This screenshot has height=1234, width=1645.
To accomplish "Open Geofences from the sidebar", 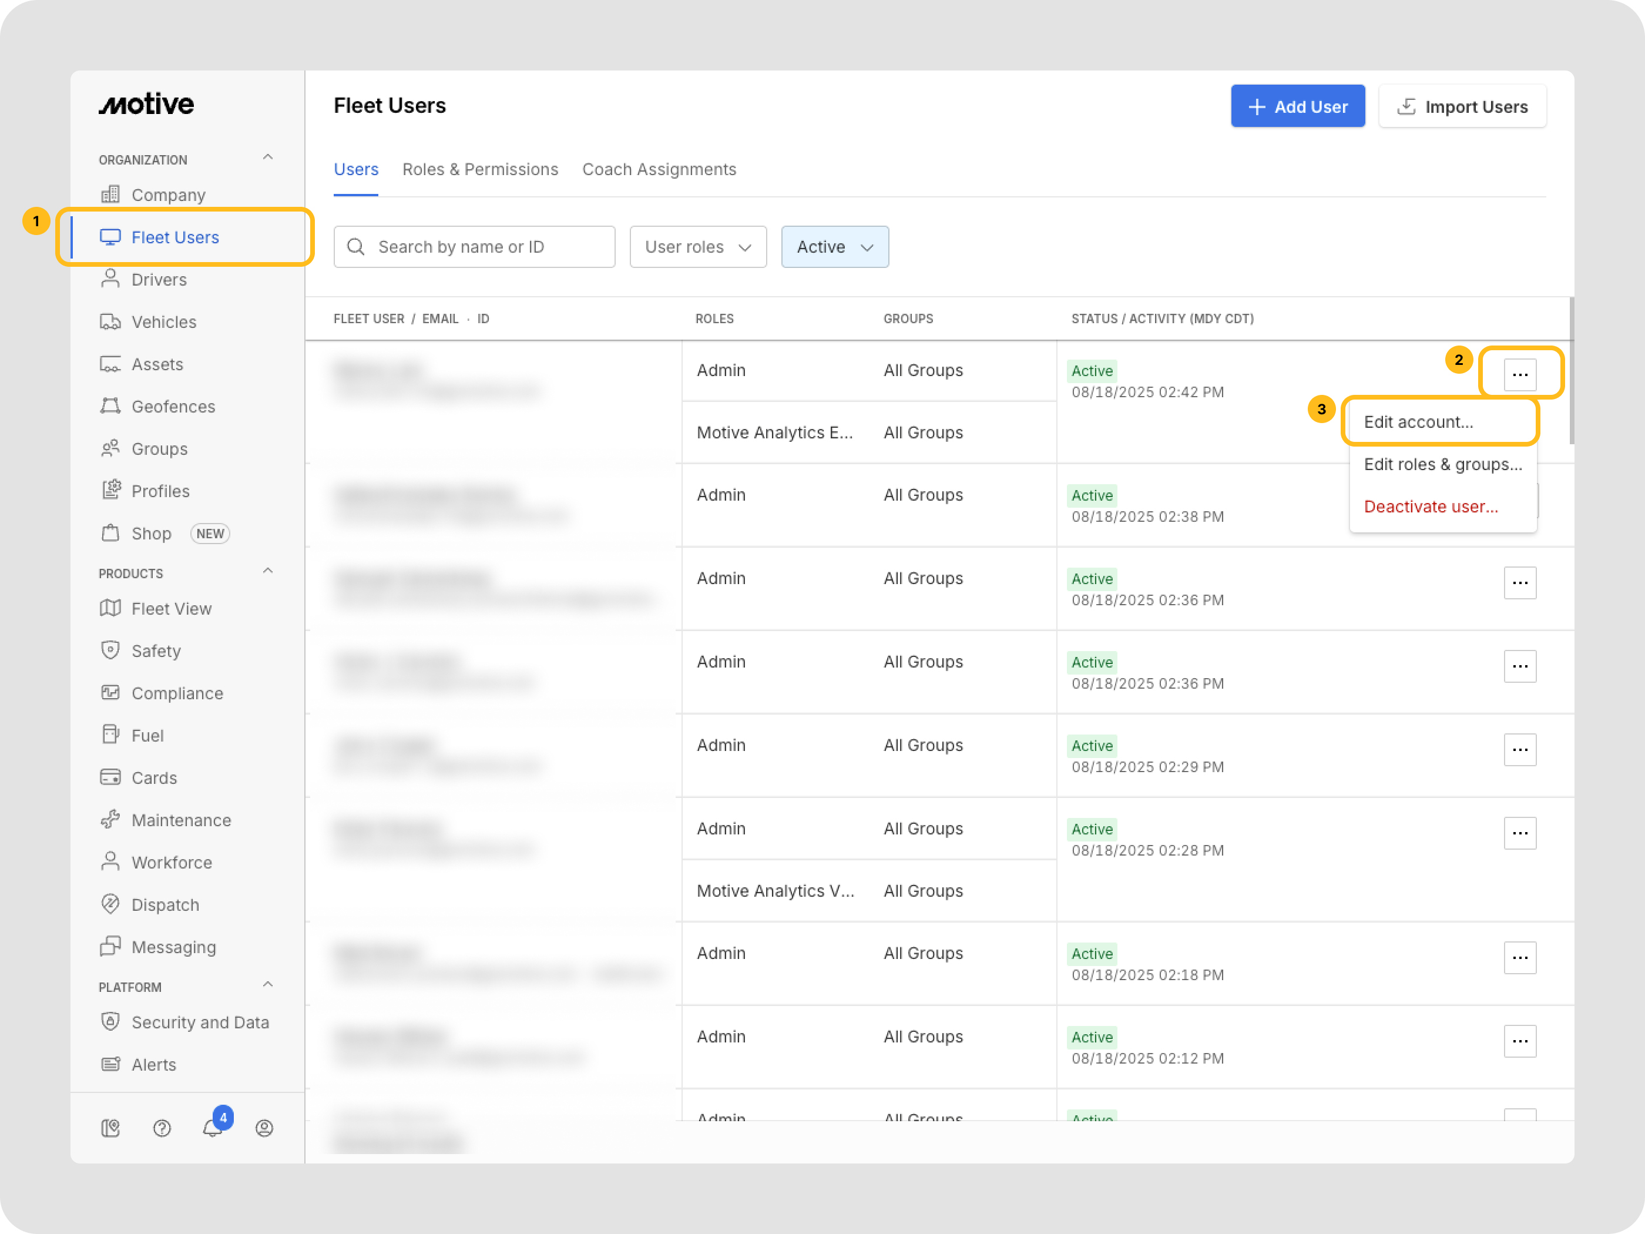I will point(173,406).
